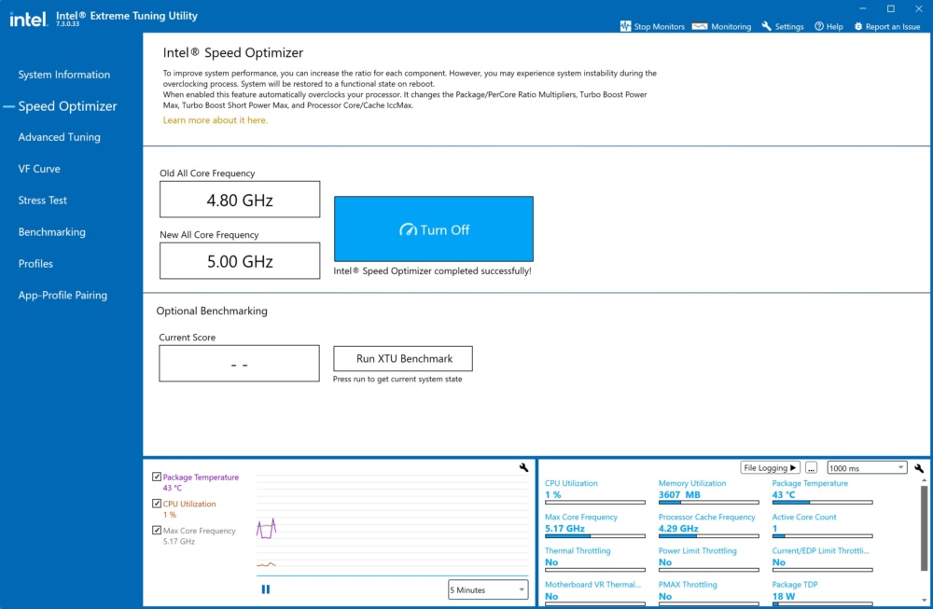Click Processor Cache Frequency 4.29 GHz value
The width and height of the screenshot is (933, 609).
coord(678,528)
